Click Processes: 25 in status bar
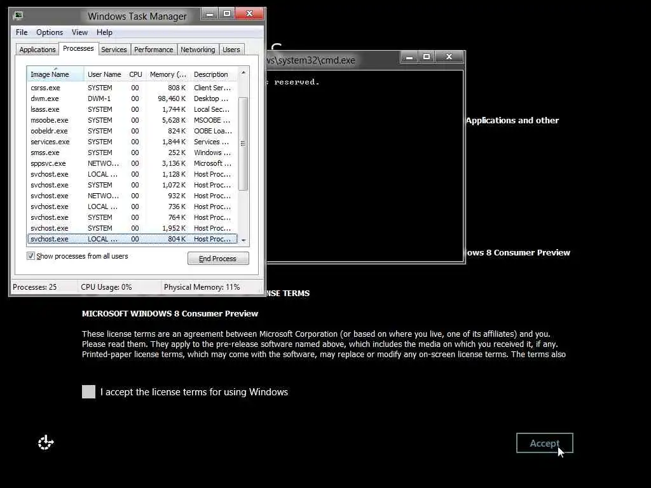Screen dimensions: 651x488 click(x=35, y=287)
